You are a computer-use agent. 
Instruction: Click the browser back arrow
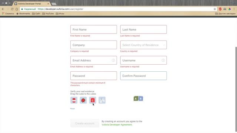click(3, 9)
